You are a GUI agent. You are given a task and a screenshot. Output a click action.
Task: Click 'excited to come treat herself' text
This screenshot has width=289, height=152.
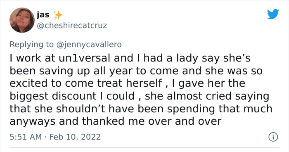[x=86, y=83]
